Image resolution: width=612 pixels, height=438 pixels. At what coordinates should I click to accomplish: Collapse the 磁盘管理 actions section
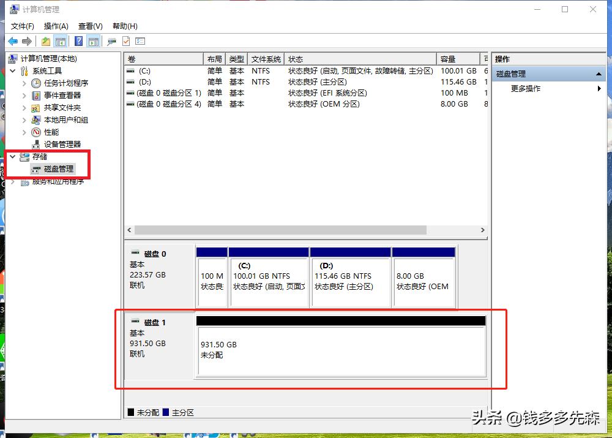click(598, 74)
